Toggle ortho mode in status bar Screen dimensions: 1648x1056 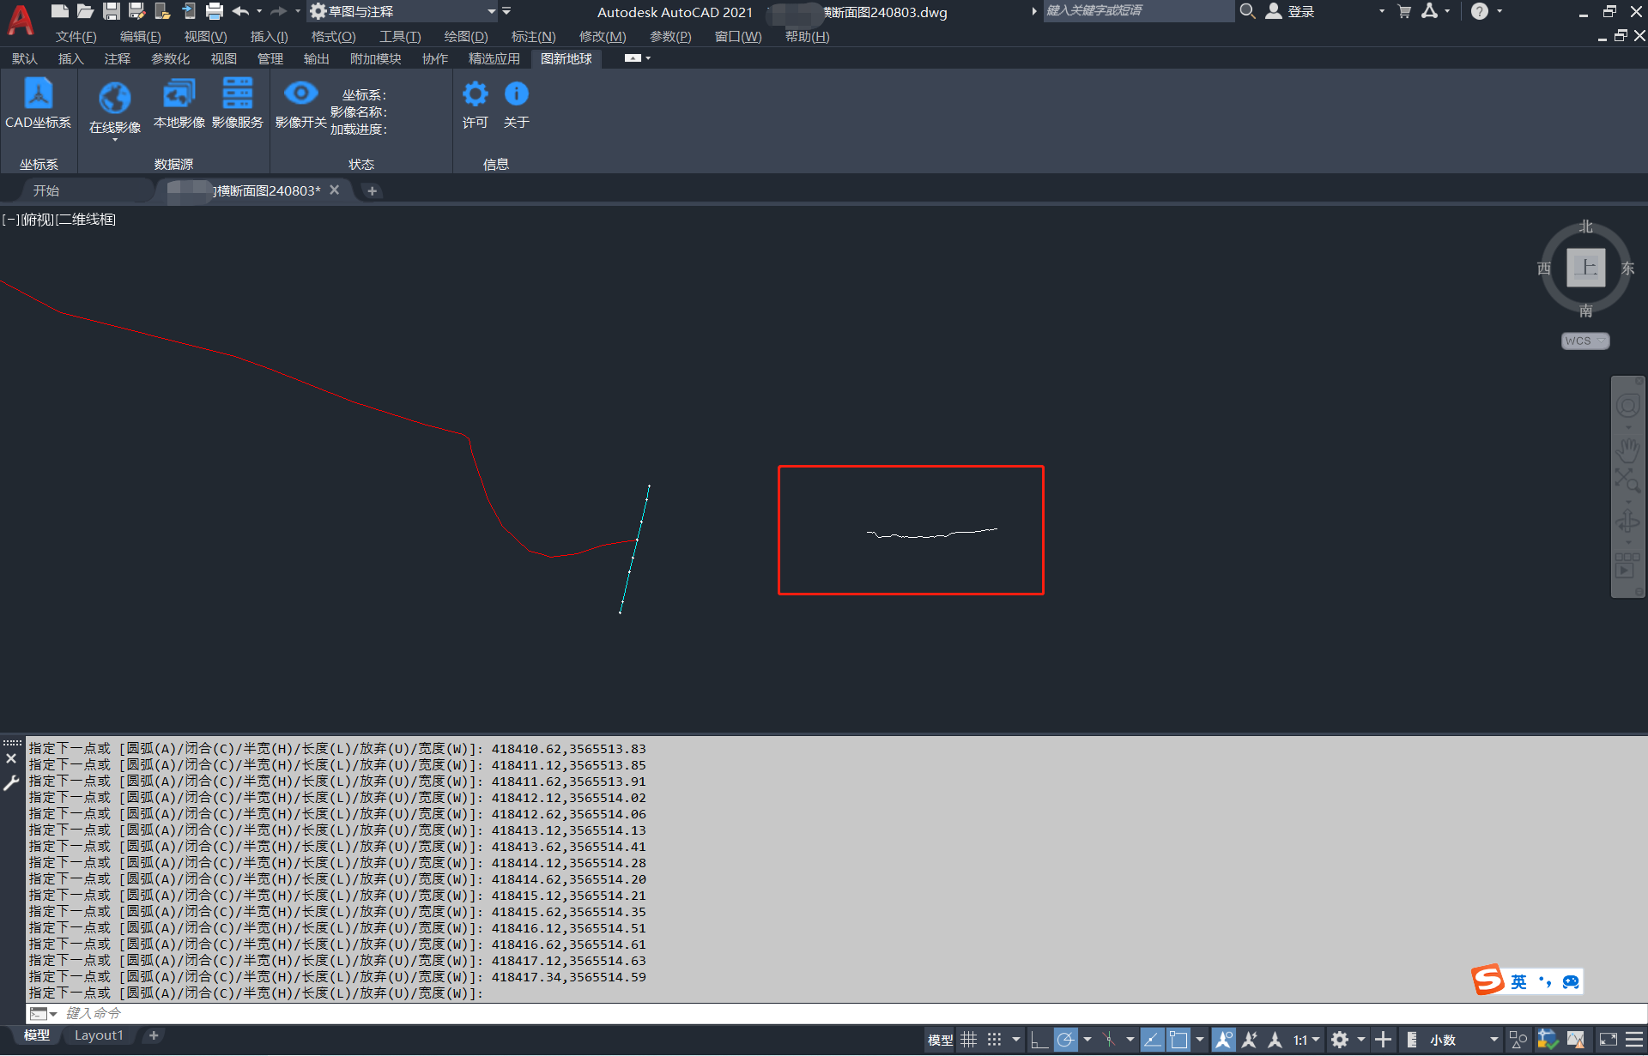click(x=1039, y=1040)
